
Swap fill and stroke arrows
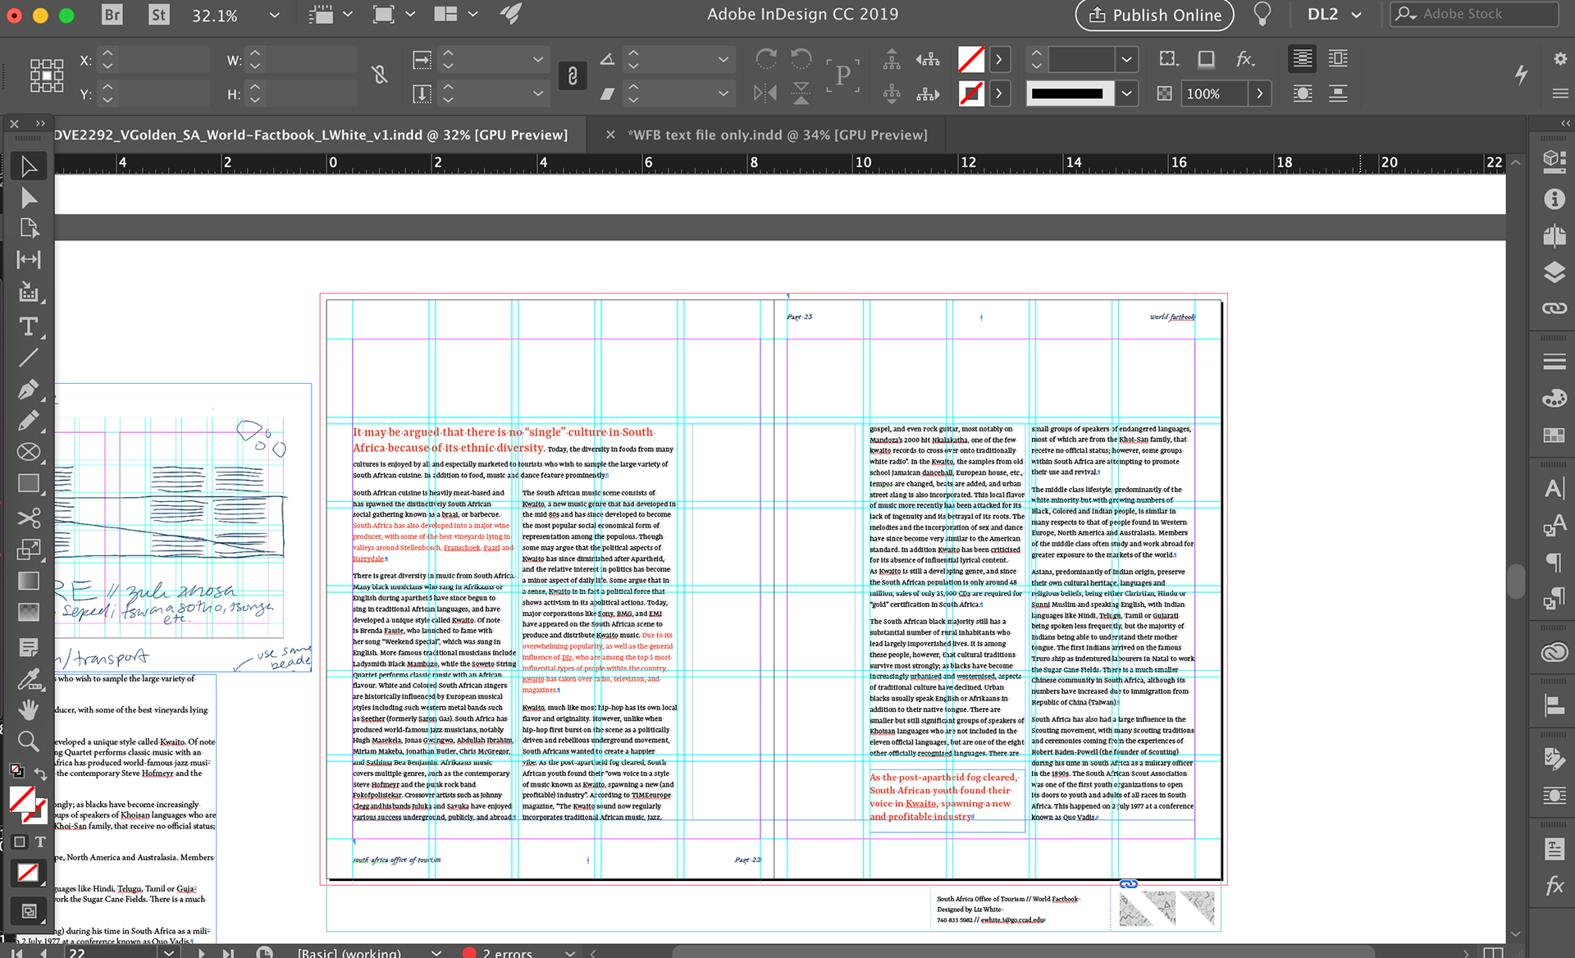pyautogui.click(x=40, y=773)
